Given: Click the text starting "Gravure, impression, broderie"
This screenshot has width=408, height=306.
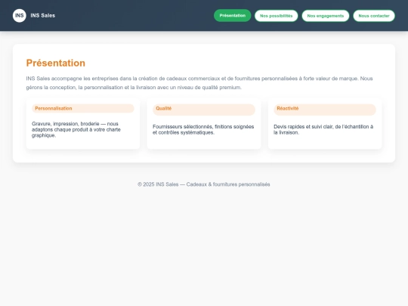Looking at the screenshot, I should pos(76,130).
